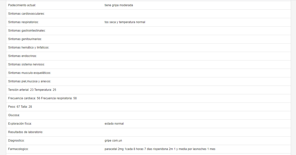Click the Sintomas respiratorios label
Image resolution: width=296 pixels, height=155 pixels.
point(23,22)
